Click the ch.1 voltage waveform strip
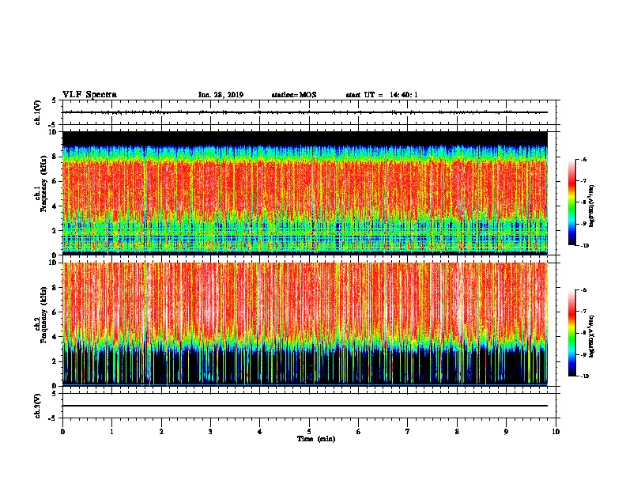This screenshot has width=626, height=484. (309, 112)
